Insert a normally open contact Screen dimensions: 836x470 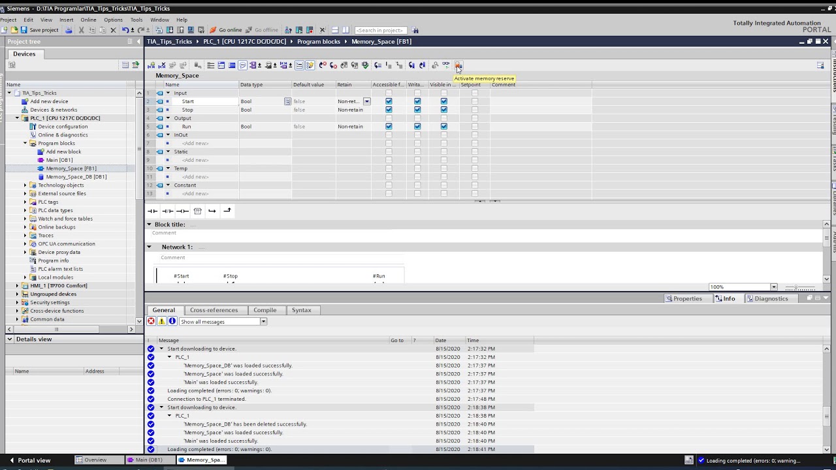[x=152, y=211]
